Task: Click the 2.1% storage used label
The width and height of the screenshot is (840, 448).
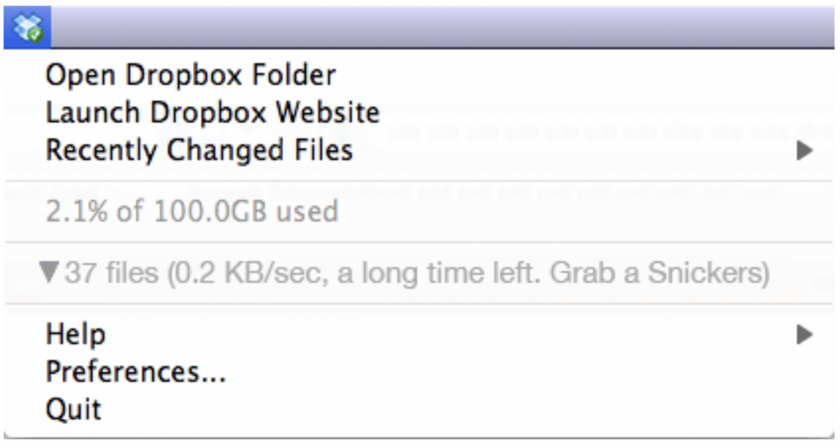Action: (x=77, y=212)
